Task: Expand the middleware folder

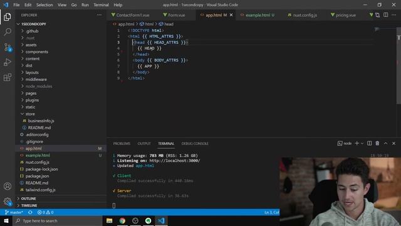Action: coord(36,80)
